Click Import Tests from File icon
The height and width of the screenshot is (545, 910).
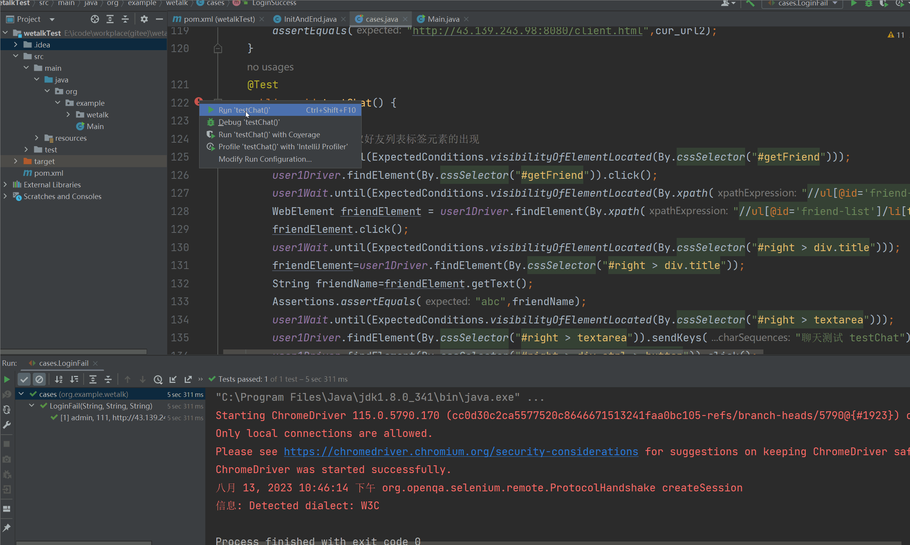[x=173, y=379]
